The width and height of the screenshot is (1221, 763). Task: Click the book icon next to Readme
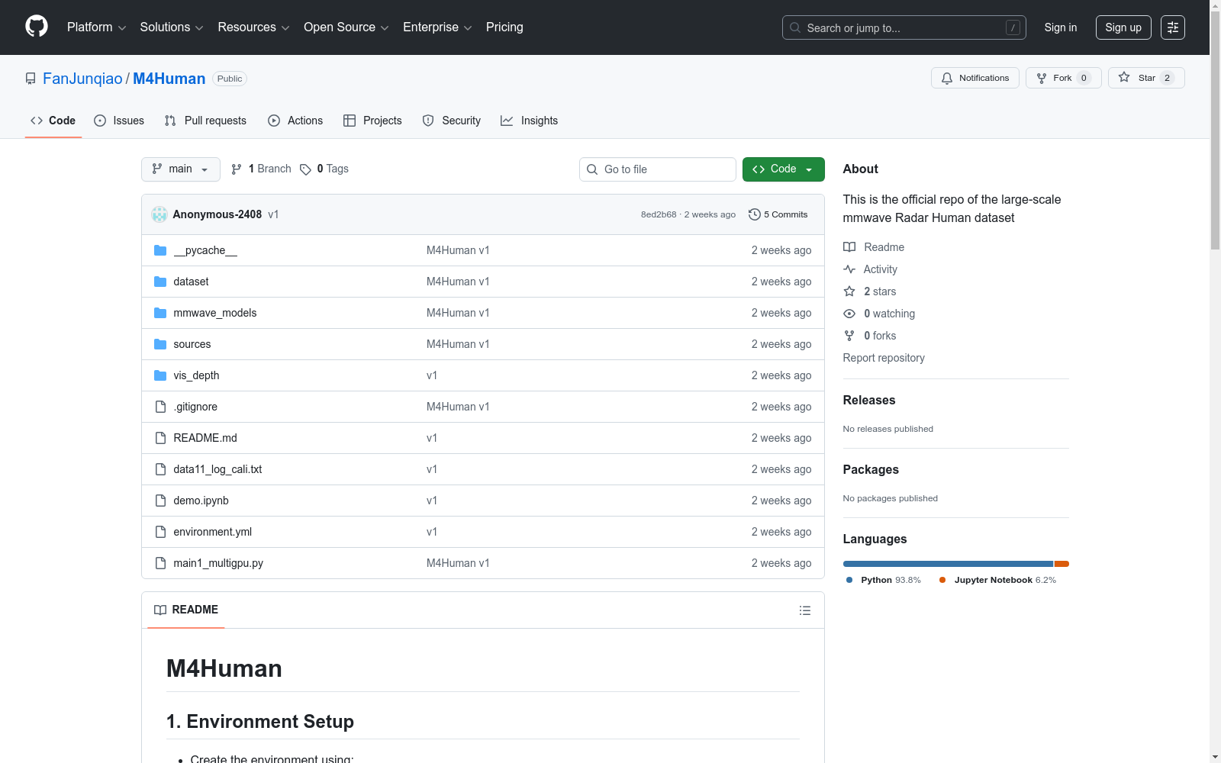(849, 247)
